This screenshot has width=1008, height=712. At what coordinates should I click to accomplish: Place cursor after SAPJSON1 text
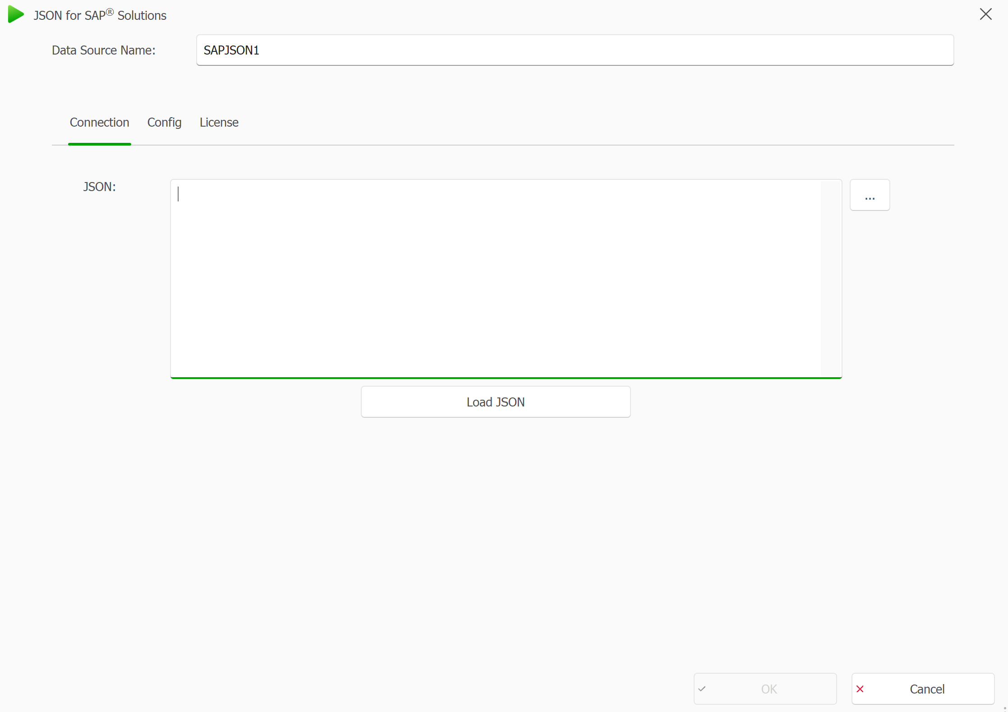(x=261, y=50)
